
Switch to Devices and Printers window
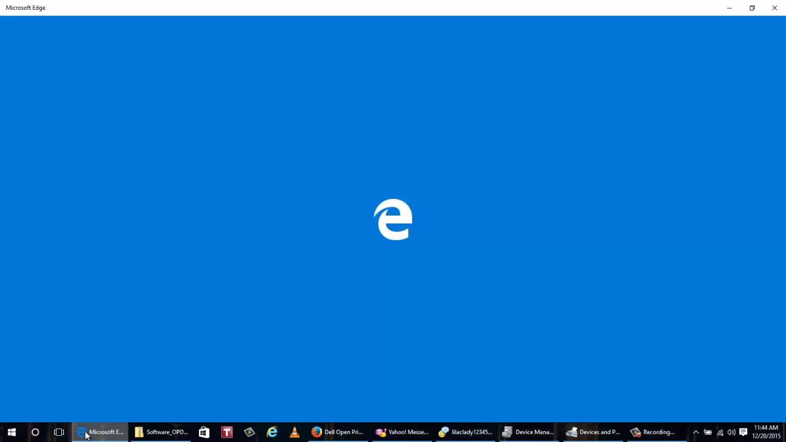[x=593, y=432]
